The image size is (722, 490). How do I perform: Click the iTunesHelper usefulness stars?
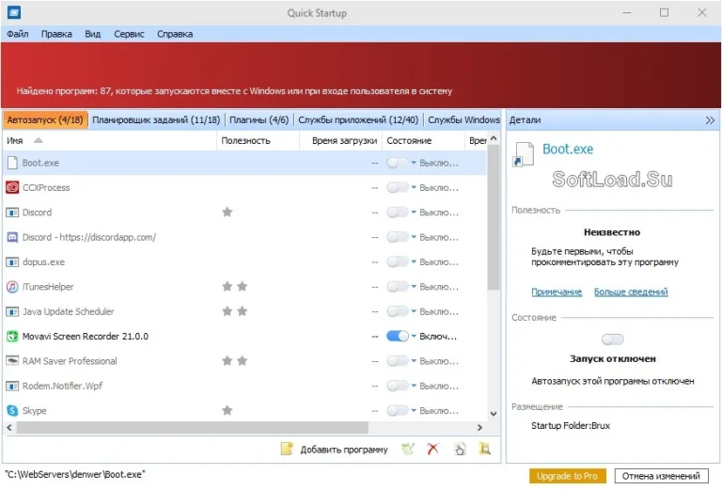click(x=235, y=287)
